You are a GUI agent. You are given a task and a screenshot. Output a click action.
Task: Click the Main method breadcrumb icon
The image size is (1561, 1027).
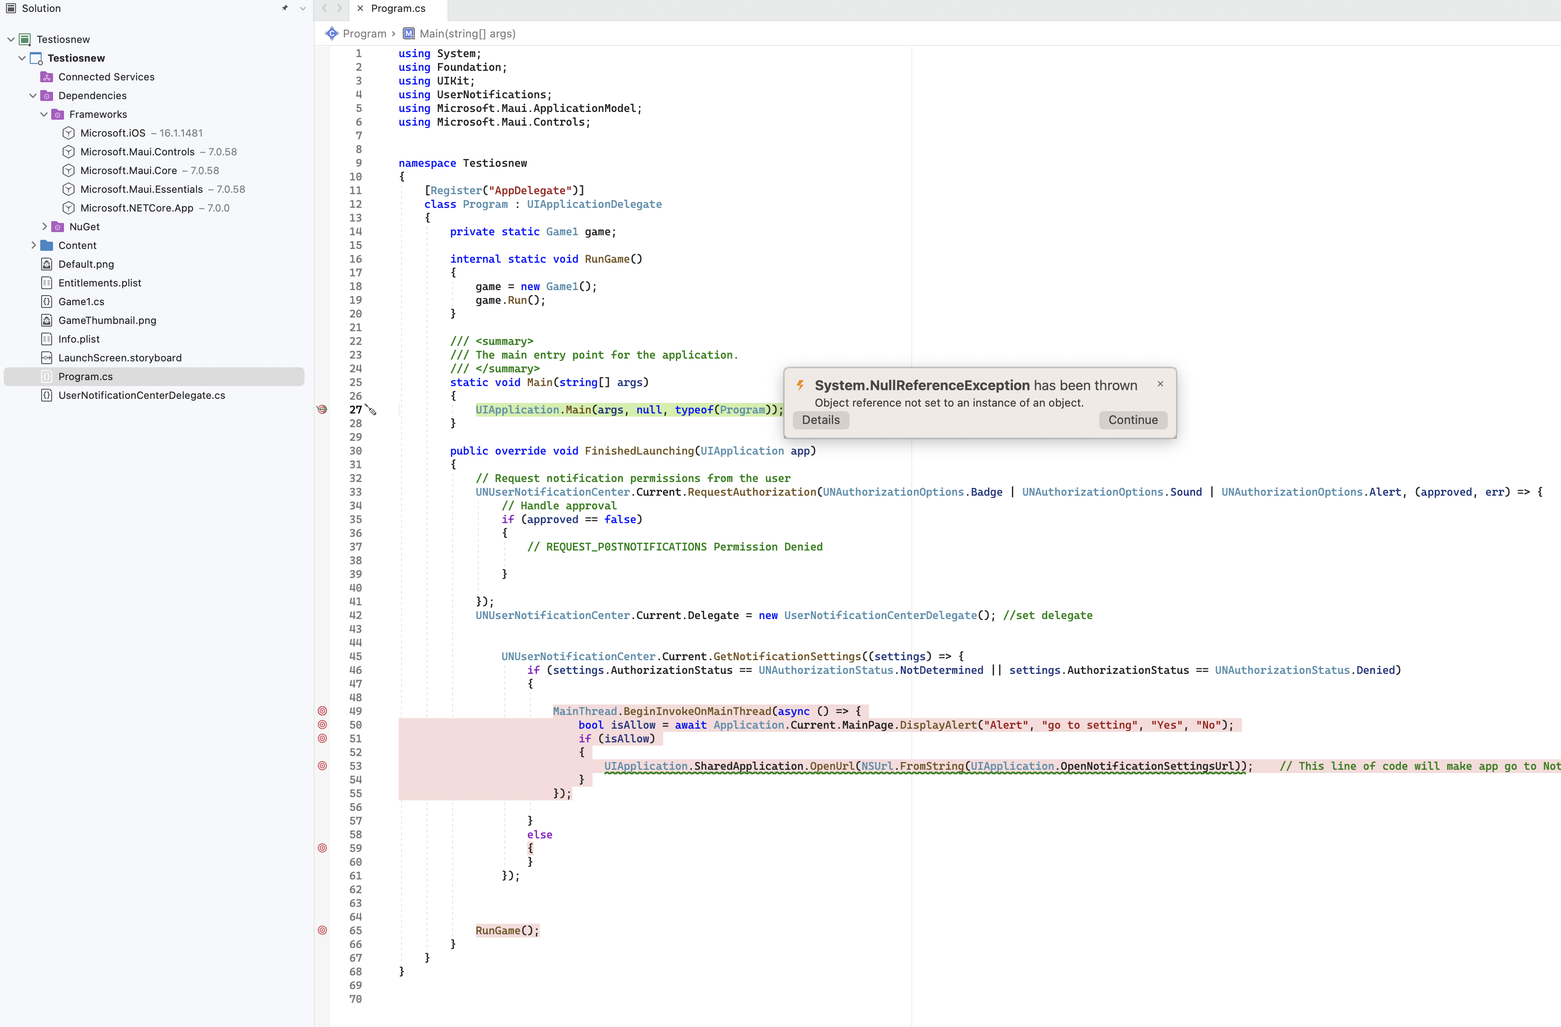(409, 33)
